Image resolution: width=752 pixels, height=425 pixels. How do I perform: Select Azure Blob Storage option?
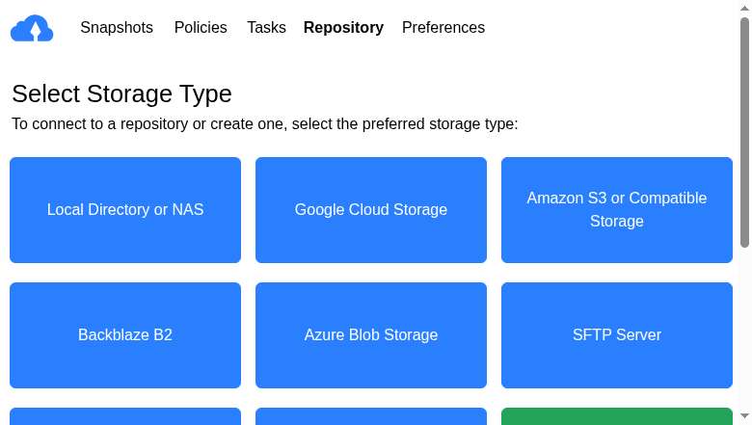point(371,335)
